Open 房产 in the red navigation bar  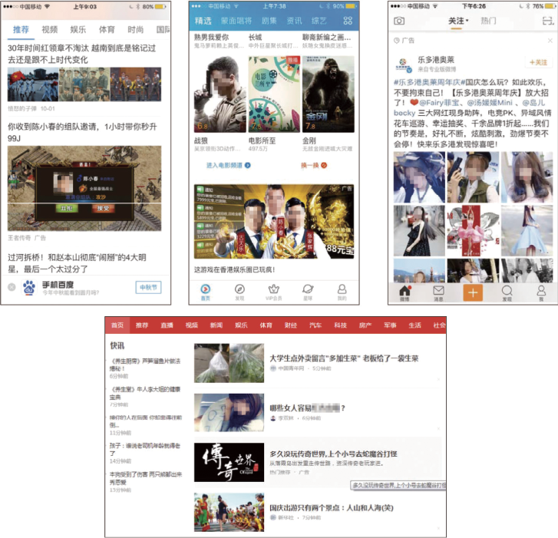365,325
